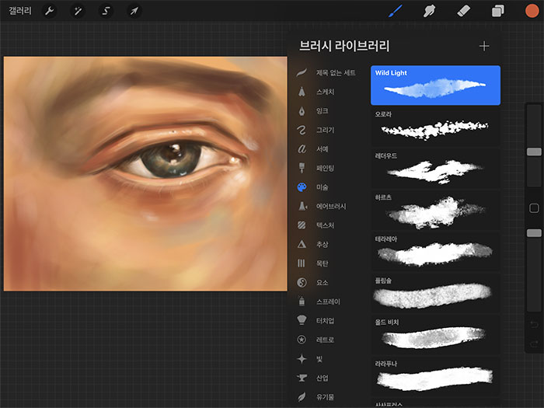Viewport: 544px width, 408px height.
Task: Click the brush opacity slider handle
Action: coord(534,233)
